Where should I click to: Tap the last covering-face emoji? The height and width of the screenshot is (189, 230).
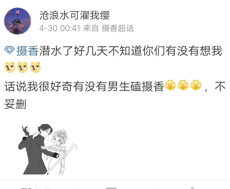pyautogui.click(x=196, y=85)
